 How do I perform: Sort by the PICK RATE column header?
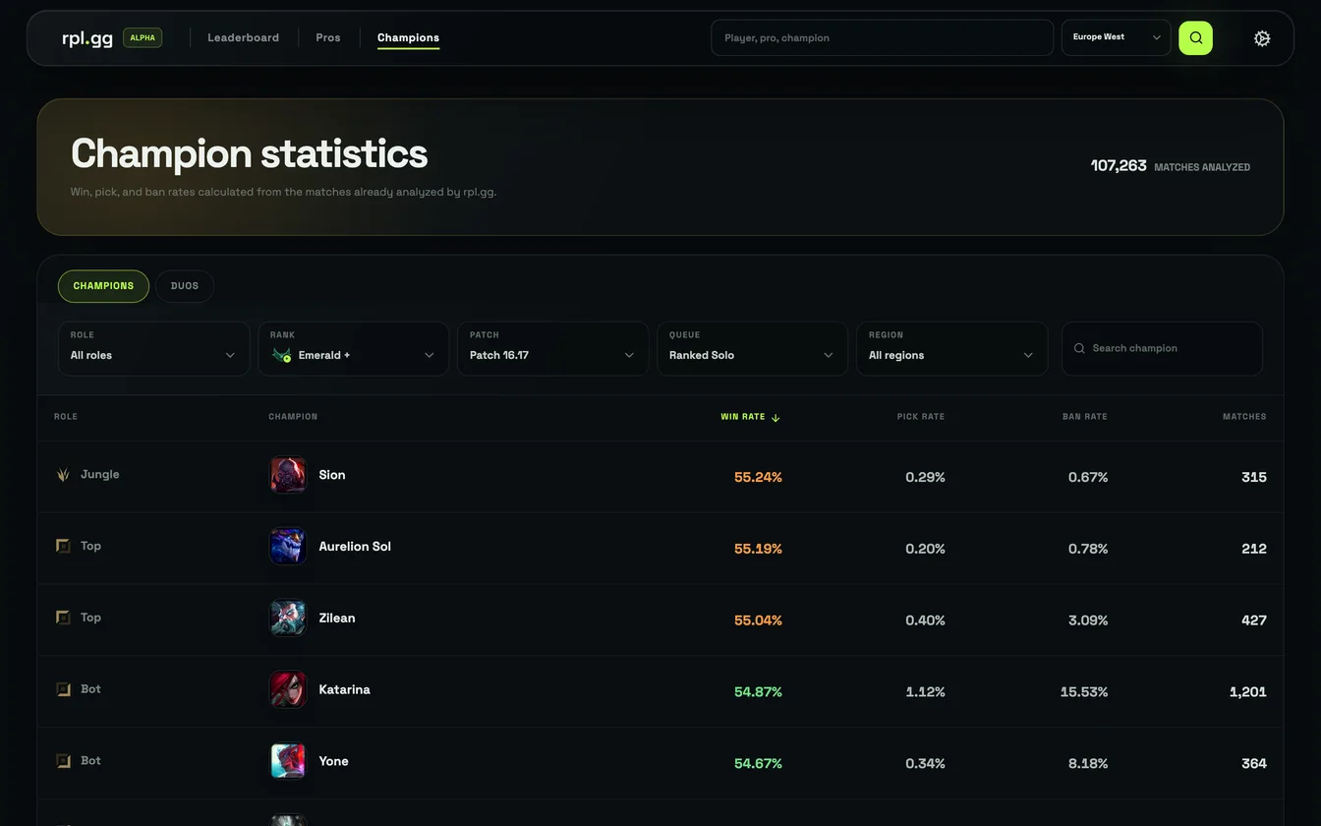pos(921,417)
